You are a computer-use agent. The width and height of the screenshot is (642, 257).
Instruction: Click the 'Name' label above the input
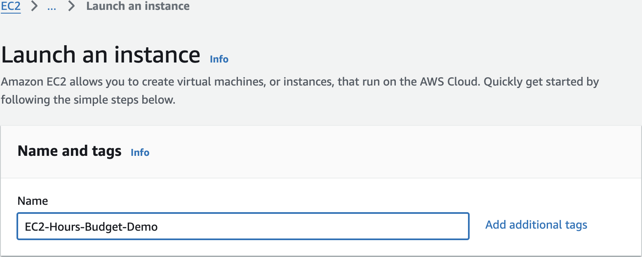[x=33, y=201]
